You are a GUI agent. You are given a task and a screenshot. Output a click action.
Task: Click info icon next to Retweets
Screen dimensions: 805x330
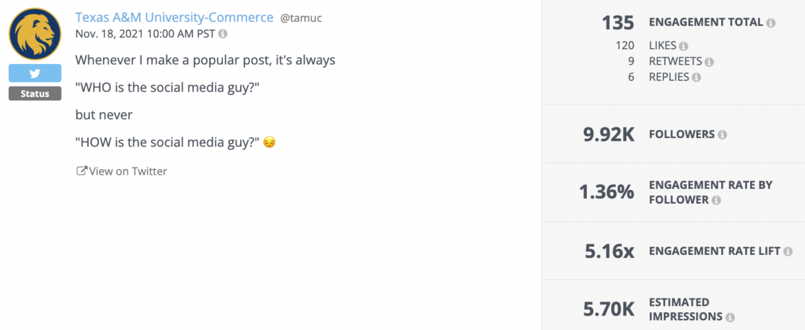(x=709, y=62)
